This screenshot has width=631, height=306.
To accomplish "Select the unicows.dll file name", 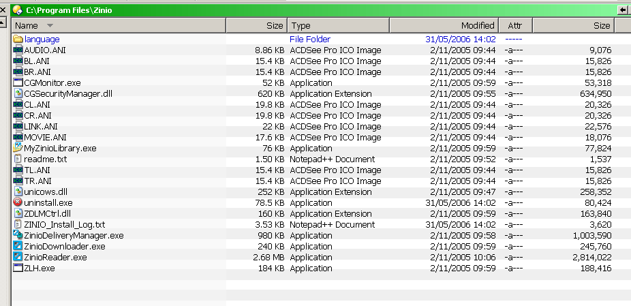I will click(46, 192).
